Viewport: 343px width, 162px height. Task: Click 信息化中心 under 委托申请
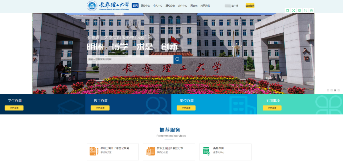(x=219, y=152)
